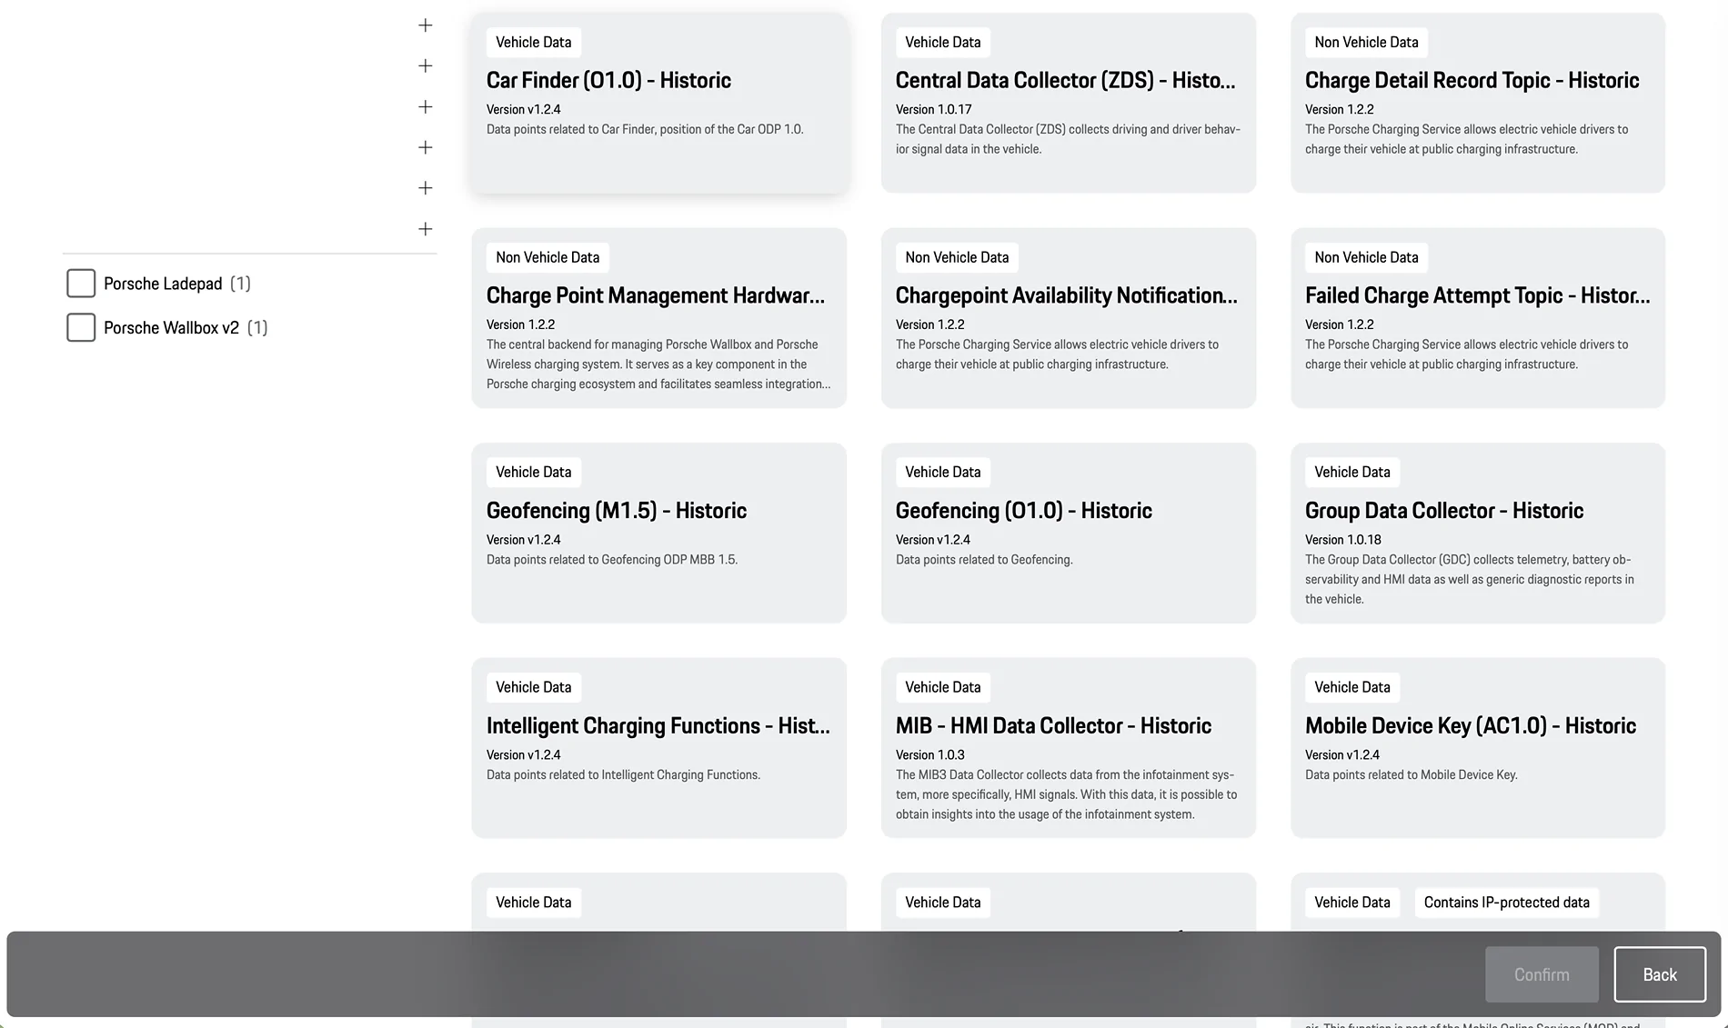This screenshot has width=1728, height=1028.
Task: Click Version 1.2.2 under Chargepoint Availability Notification
Action: [x=930, y=324]
